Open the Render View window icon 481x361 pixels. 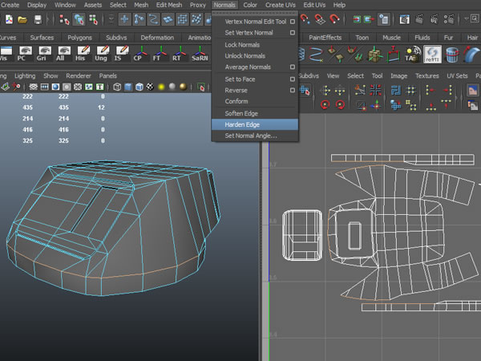click(x=404, y=19)
